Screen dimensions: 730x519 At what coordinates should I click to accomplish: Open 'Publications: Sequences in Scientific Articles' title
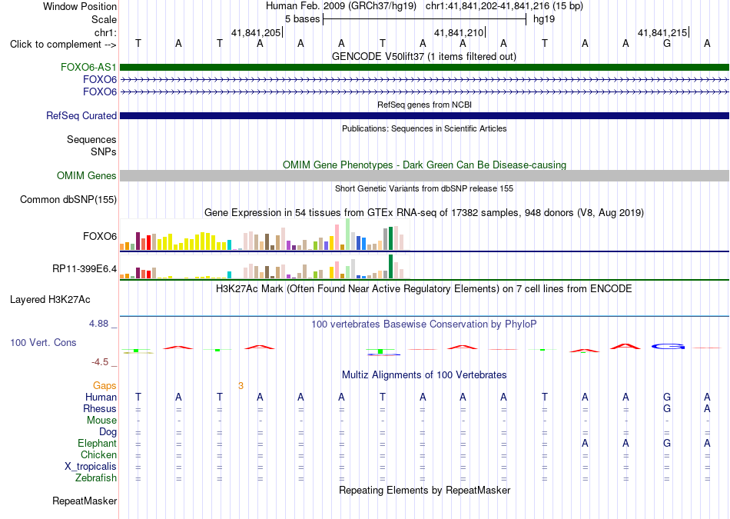click(x=424, y=128)
